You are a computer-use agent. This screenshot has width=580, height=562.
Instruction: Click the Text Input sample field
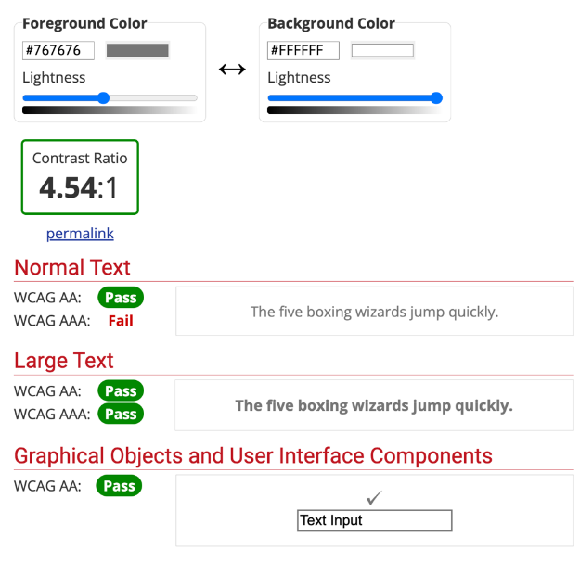tap(374, 520)
